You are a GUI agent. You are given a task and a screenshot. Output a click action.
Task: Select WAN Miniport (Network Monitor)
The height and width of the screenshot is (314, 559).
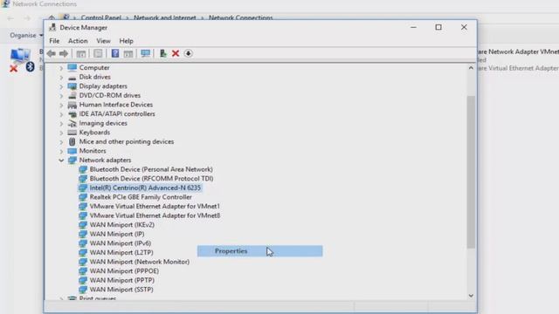[x=140, y=262]
